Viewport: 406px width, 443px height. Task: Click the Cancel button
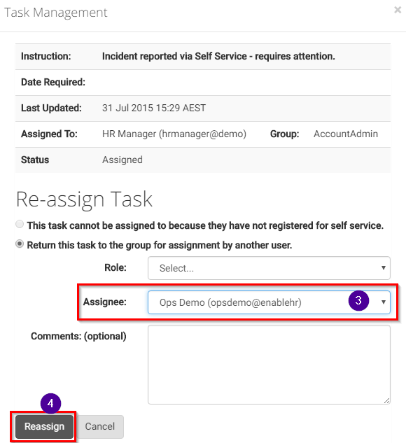click(100, 427)
